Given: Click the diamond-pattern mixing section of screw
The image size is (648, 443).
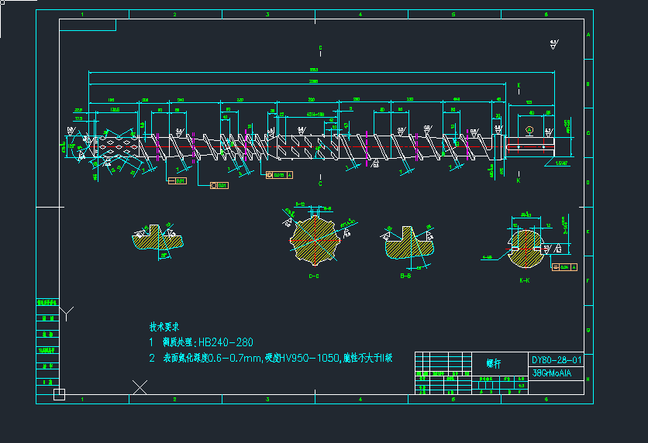Looking at the screenshot, I should point(115,144).
